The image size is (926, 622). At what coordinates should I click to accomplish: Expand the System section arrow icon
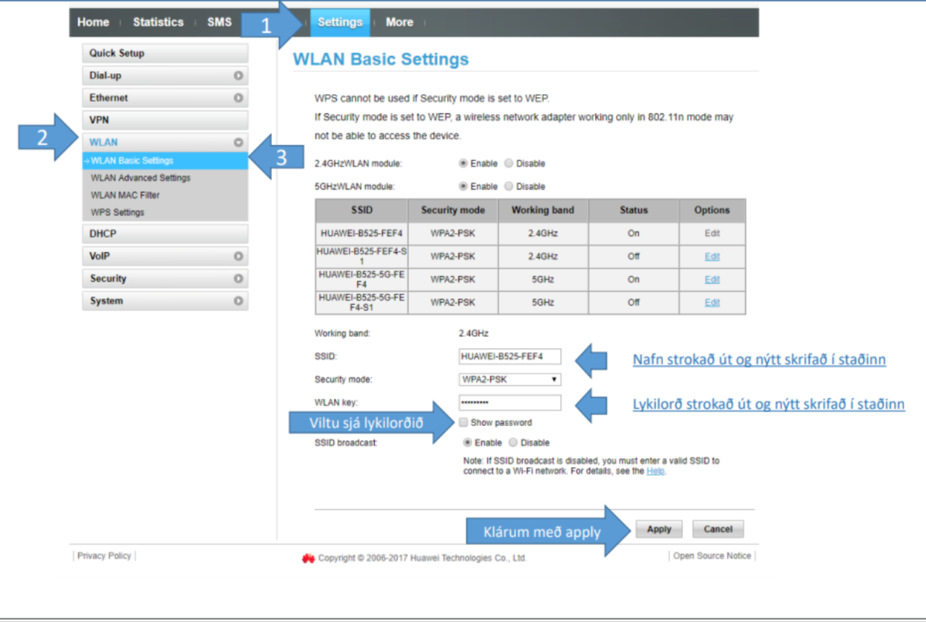click(238, 301)
